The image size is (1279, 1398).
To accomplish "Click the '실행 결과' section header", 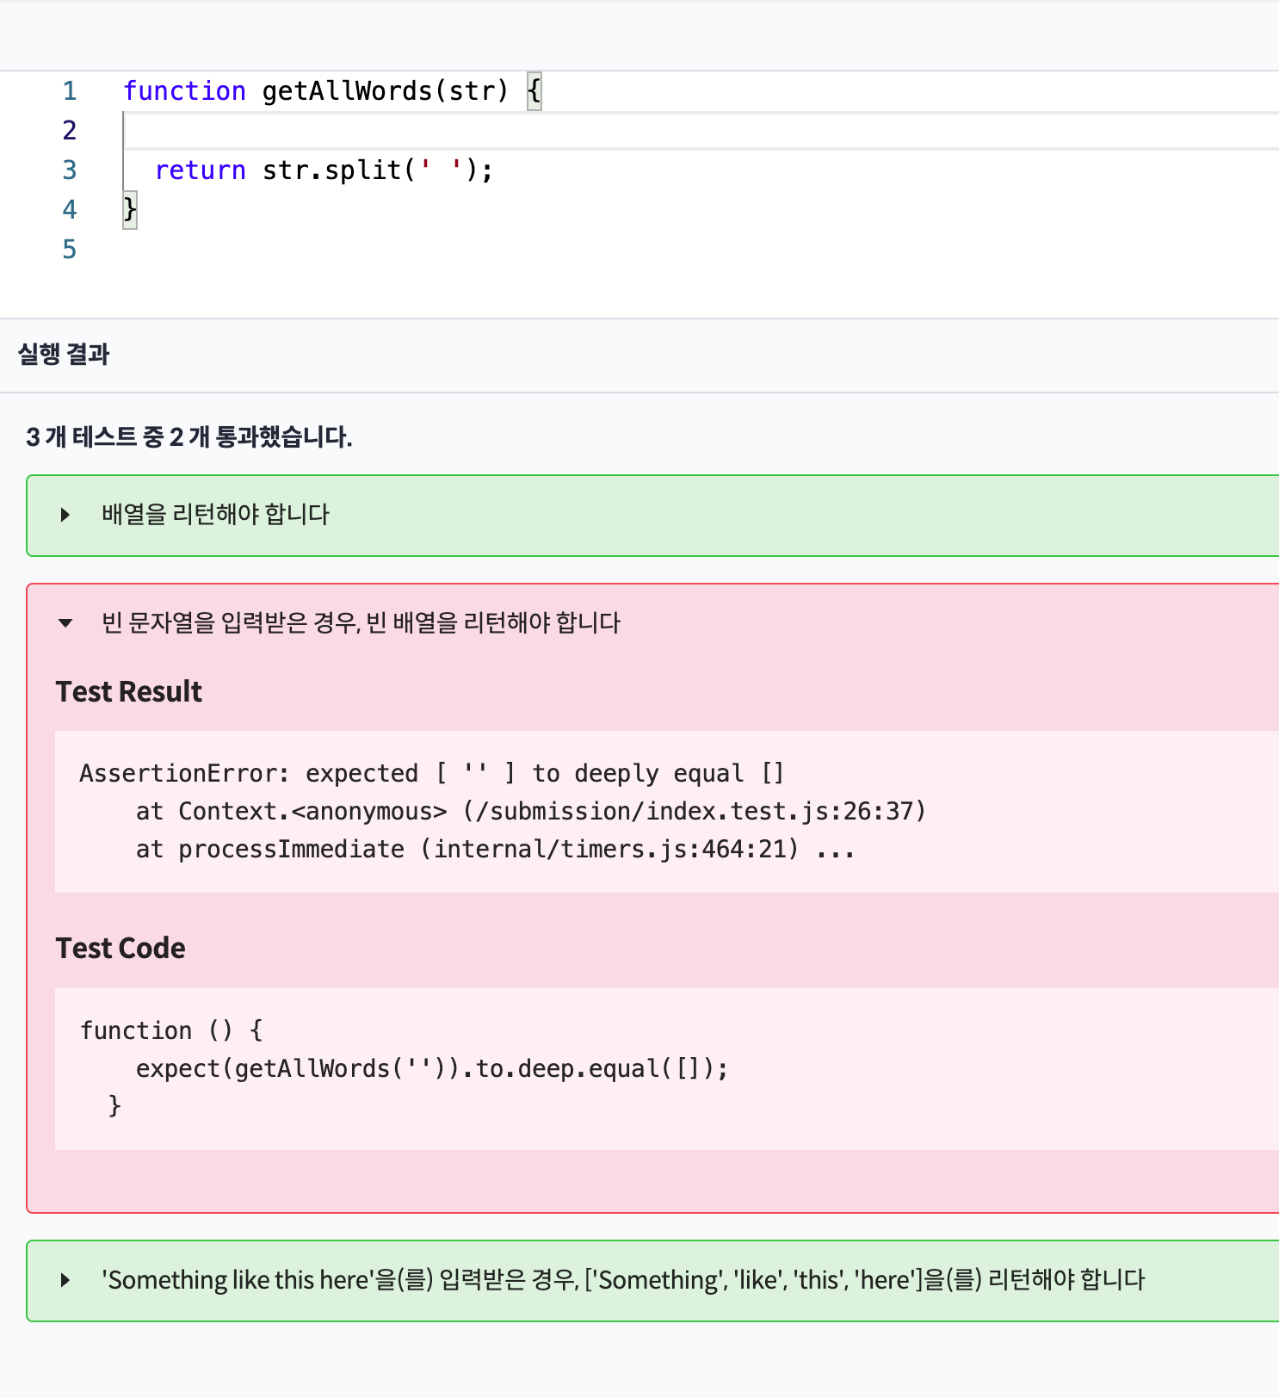I will (x=64, y=355).
